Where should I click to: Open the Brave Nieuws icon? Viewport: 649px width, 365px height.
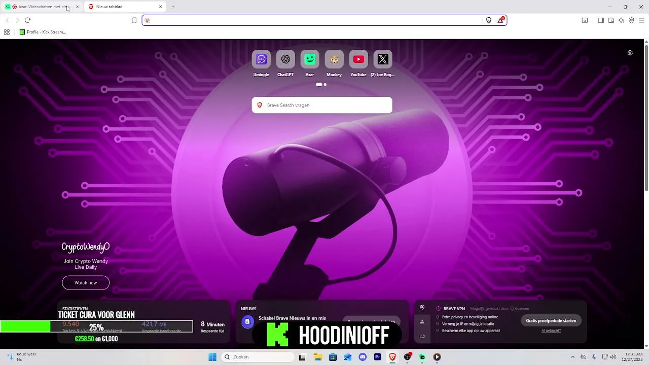pos(247,321)
